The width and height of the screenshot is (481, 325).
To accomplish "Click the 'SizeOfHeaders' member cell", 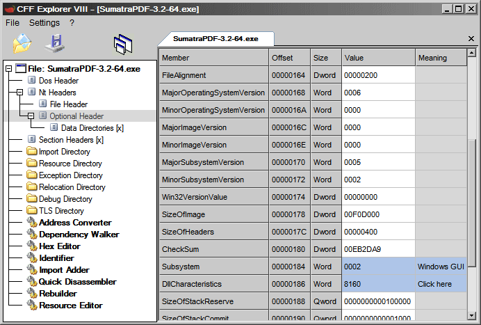I will point(214,232).
